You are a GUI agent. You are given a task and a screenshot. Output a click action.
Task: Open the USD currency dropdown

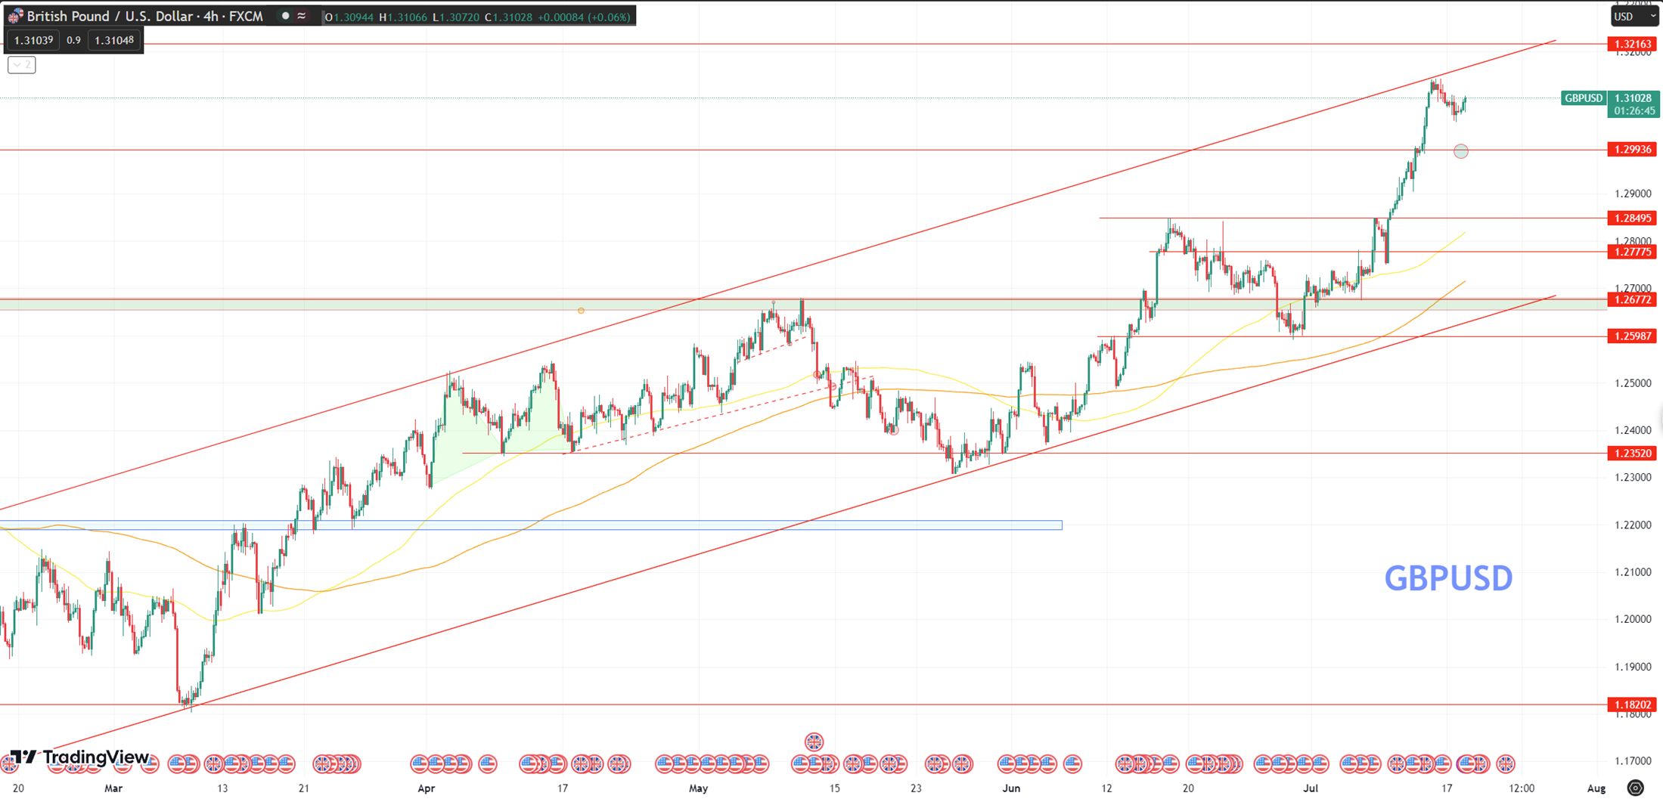click(1634, 16)
